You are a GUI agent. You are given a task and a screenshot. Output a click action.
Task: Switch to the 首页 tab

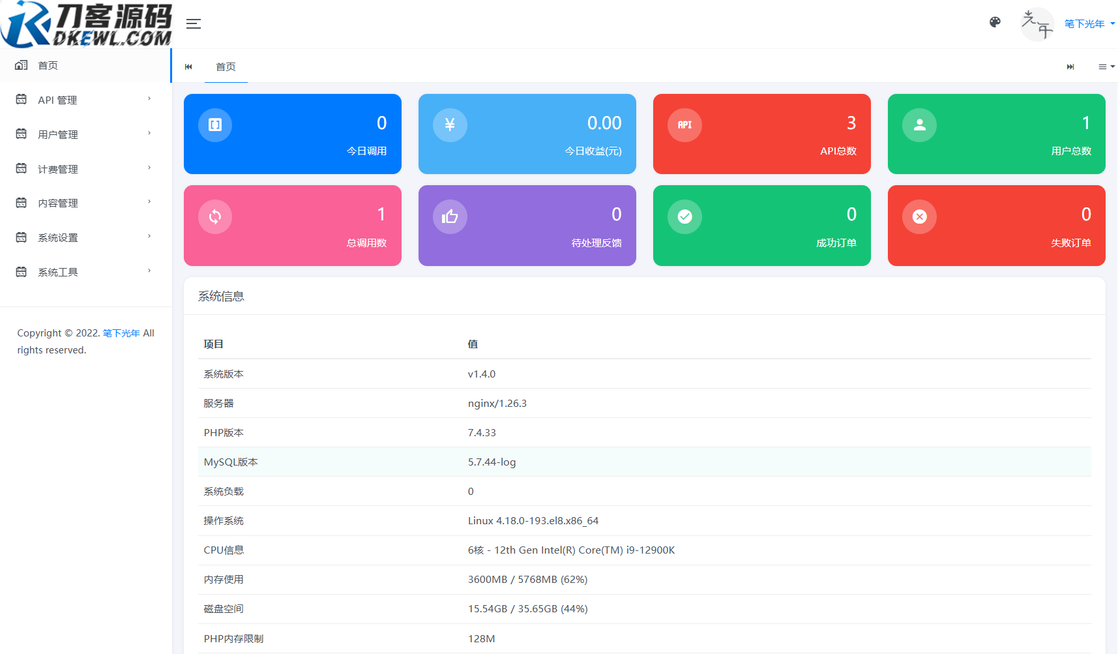click(226, 66)
